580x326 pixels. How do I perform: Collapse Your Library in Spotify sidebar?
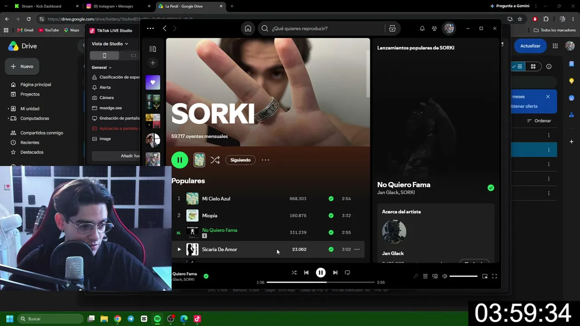(153, 49)
